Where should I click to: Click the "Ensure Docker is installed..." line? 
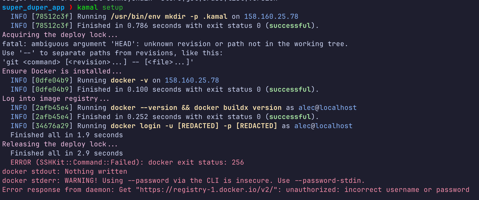tap(62, 71)
